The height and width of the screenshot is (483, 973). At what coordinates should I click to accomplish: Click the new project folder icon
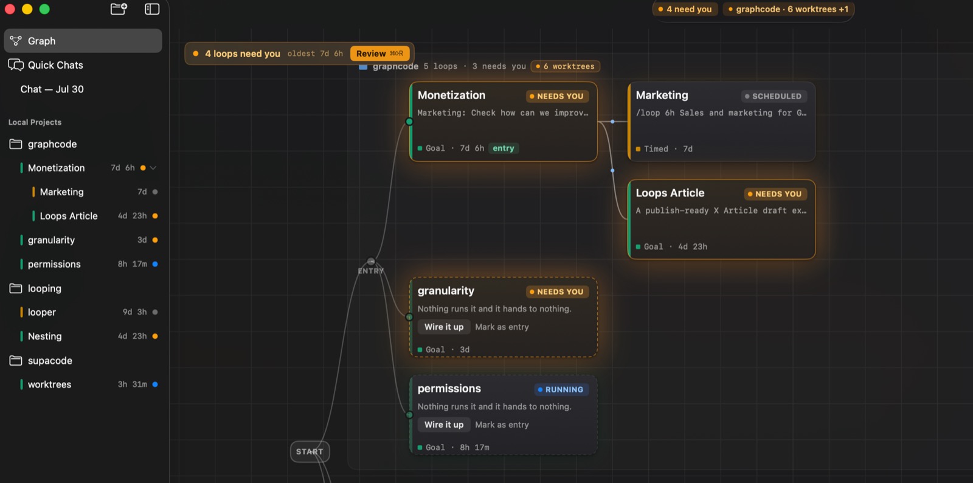119,9
